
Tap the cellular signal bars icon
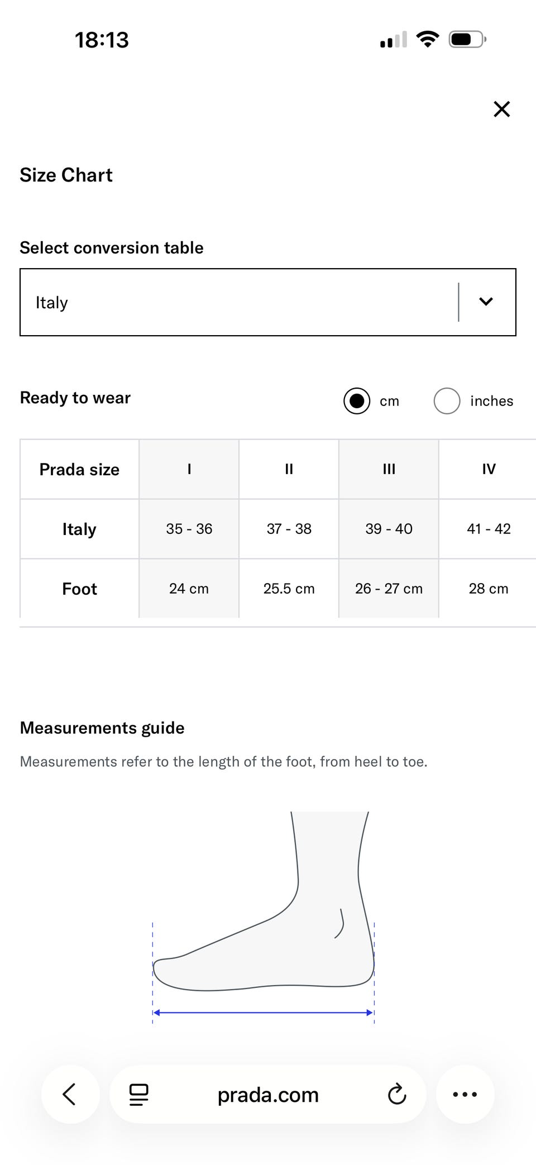pos(393,40)
